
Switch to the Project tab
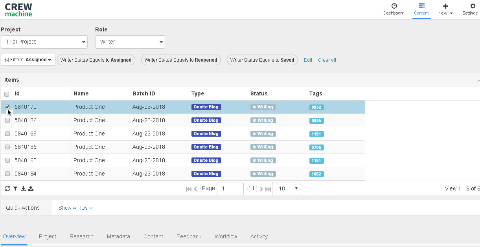[48, 236]
